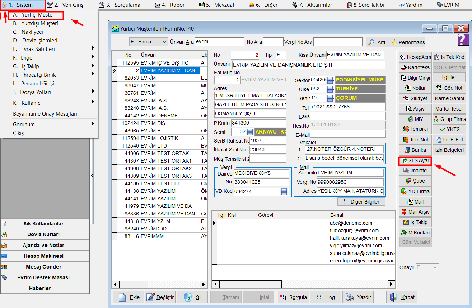Viewport: 472px width, 308px height.
Task: Click the E-Mail input field
Action: click(x=348, y=134)
